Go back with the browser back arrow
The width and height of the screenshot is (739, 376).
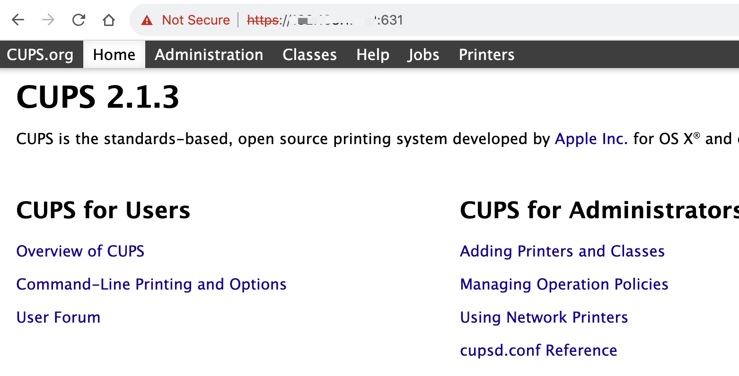coord(18,20)
